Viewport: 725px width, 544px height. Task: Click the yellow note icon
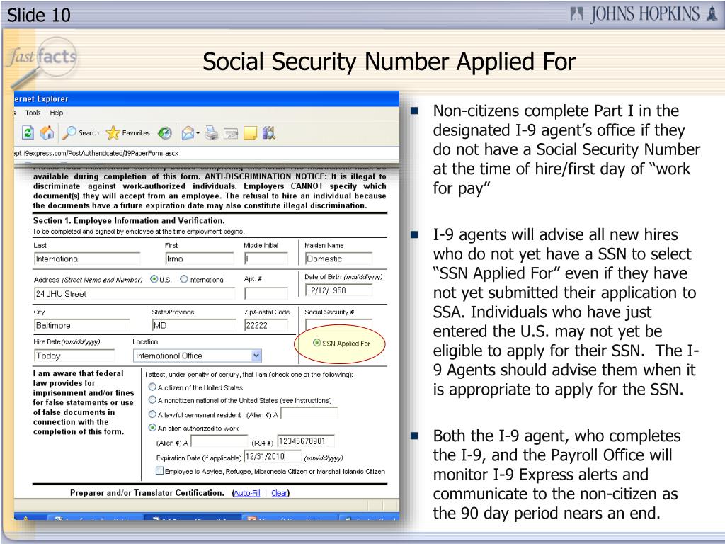(250, 134)
